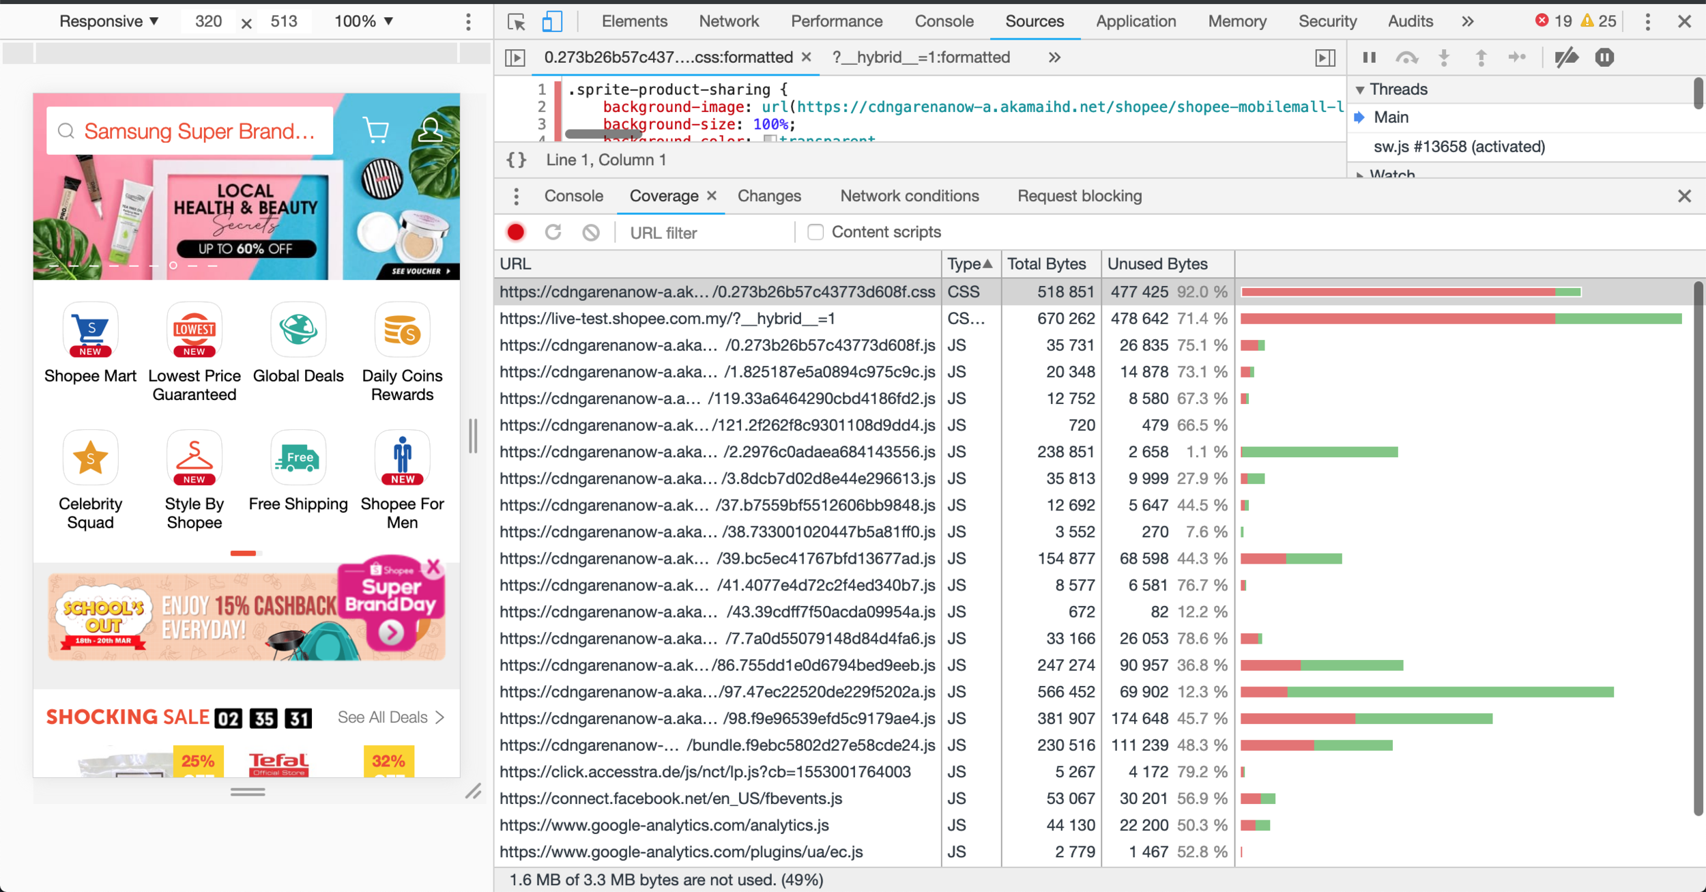The image size is (1706, 892).
Task: Open the 100% zoom dropdown
Action: (x=364, y=21)
